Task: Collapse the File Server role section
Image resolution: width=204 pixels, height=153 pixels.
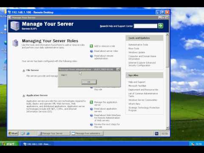Action: pos(24,71)
